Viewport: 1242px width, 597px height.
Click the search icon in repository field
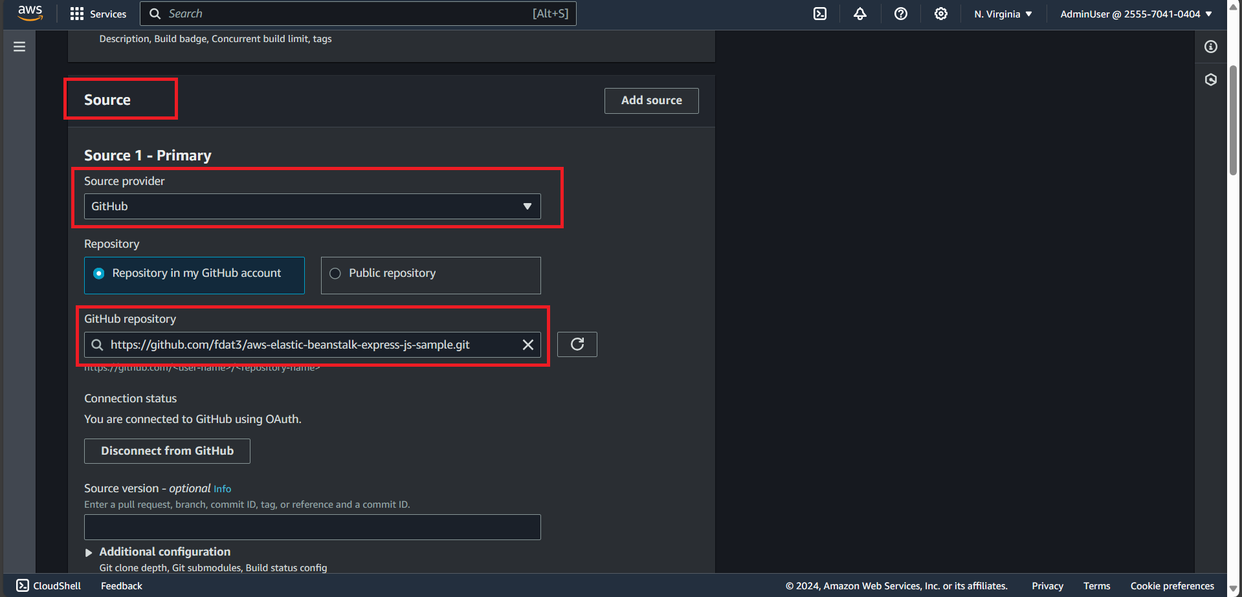coord(97,345)
